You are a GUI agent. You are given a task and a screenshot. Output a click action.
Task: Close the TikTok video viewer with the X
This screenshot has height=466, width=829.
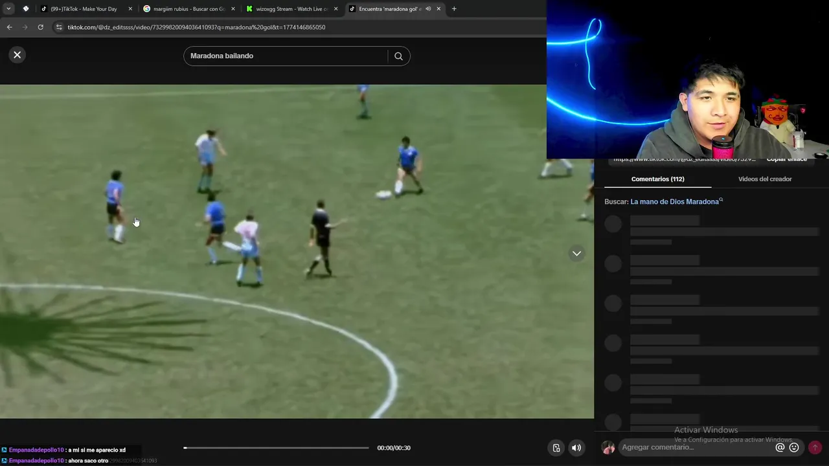(17, 55)
